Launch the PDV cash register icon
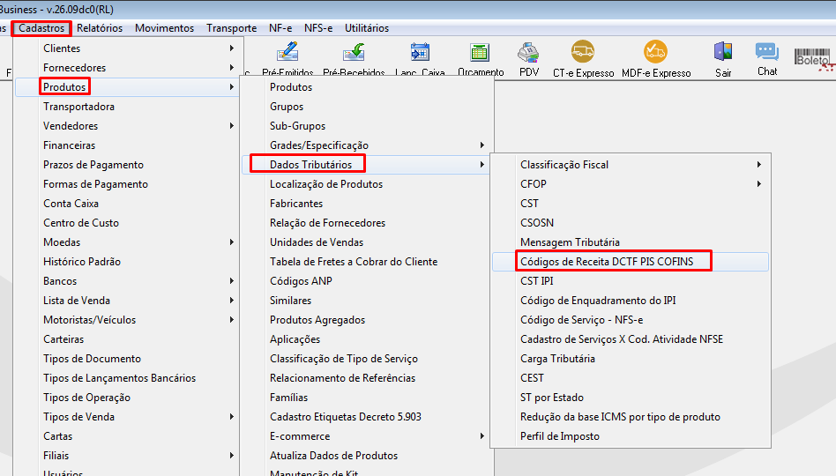Viewport: 836px width, 476px height. [x=528, y=52]
